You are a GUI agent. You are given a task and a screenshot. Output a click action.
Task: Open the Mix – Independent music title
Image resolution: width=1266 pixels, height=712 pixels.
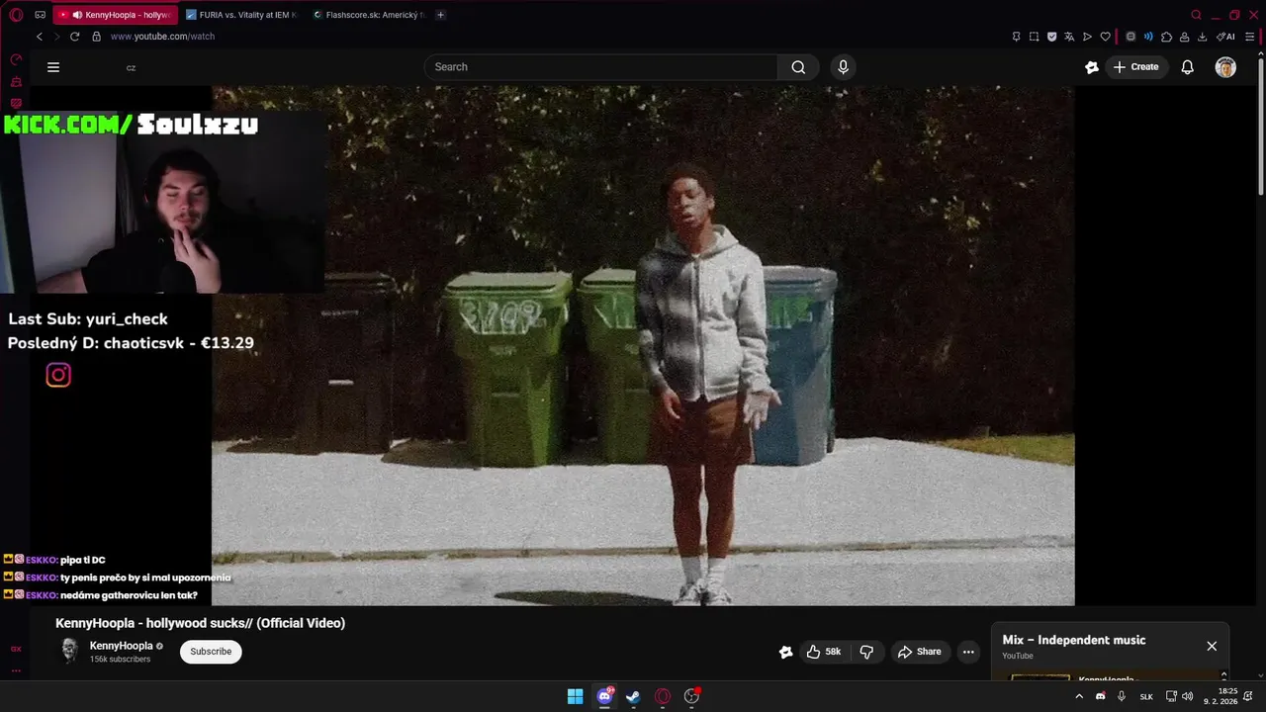pos(1074,640)
